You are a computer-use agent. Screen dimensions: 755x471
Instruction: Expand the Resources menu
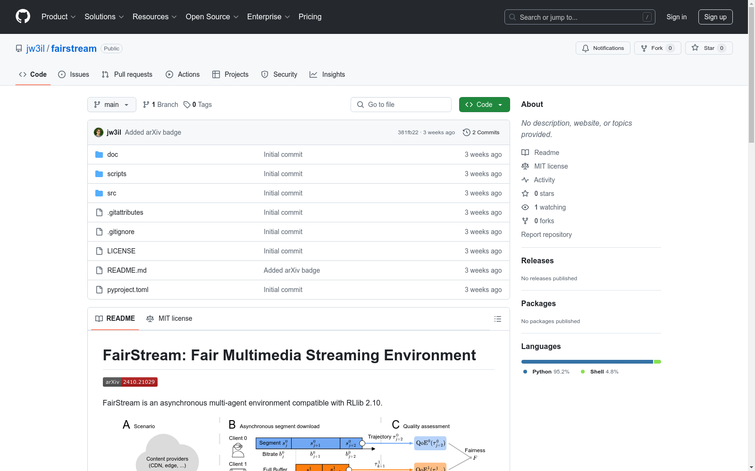click(155, 16)
